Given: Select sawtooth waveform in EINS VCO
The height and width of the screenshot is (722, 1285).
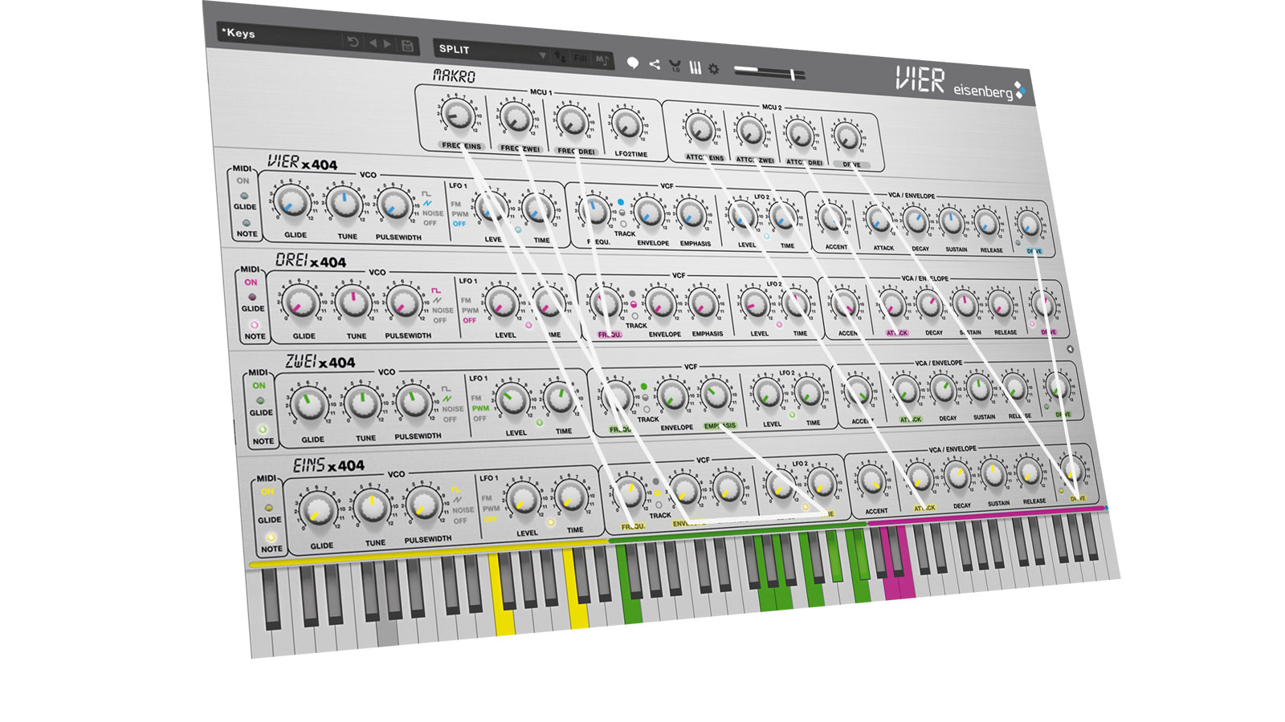Looking at the screenshot, I should coord(458,500).
